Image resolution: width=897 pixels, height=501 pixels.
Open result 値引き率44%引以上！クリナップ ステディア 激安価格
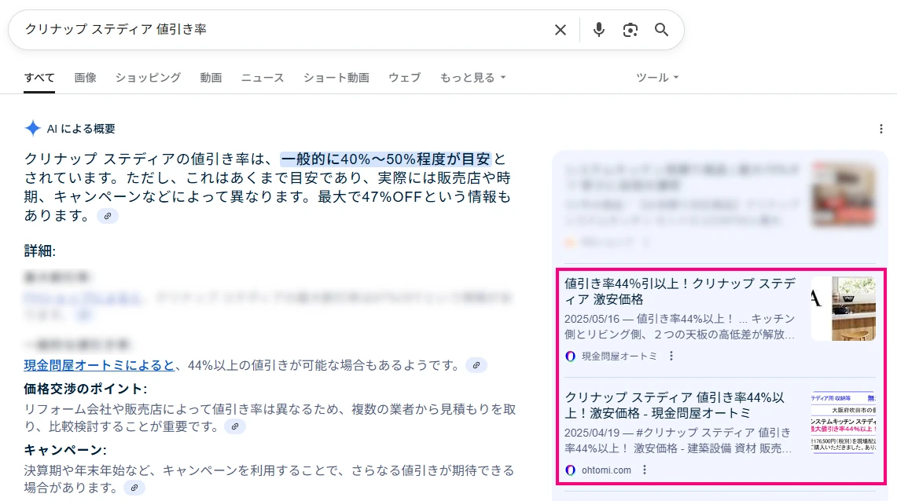pyautogui.click(x=680, y=291)
